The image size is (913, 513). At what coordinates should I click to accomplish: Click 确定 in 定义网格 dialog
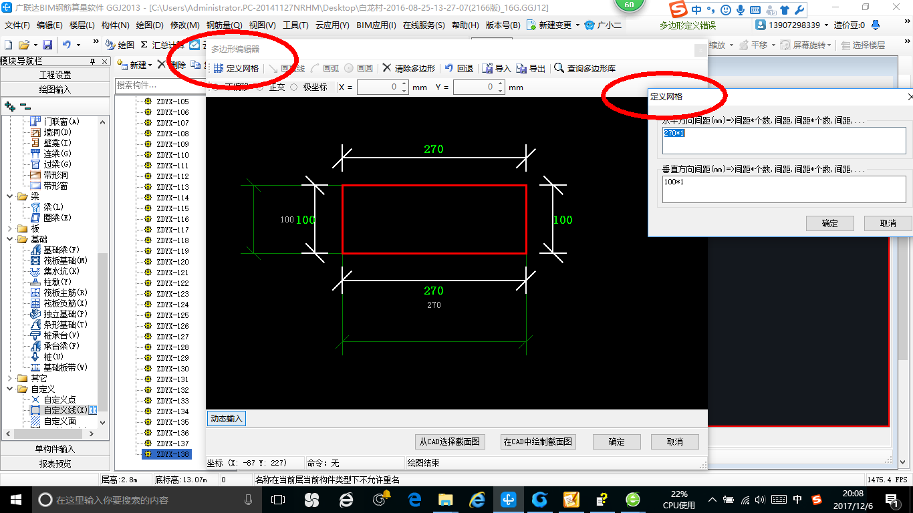829,223
